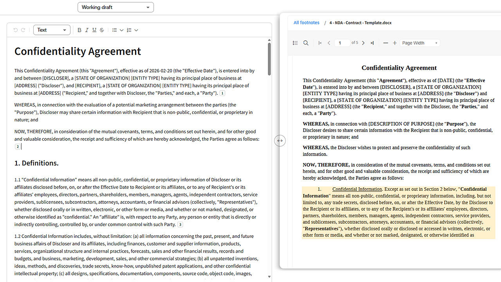Redo the last undone edit
This screenshot has width=501, height=282.
pos(23,30)
